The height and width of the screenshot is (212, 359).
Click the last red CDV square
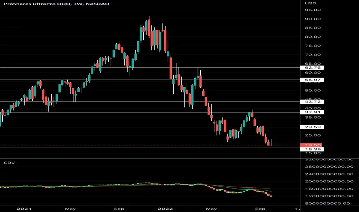(x=271, y=196)
